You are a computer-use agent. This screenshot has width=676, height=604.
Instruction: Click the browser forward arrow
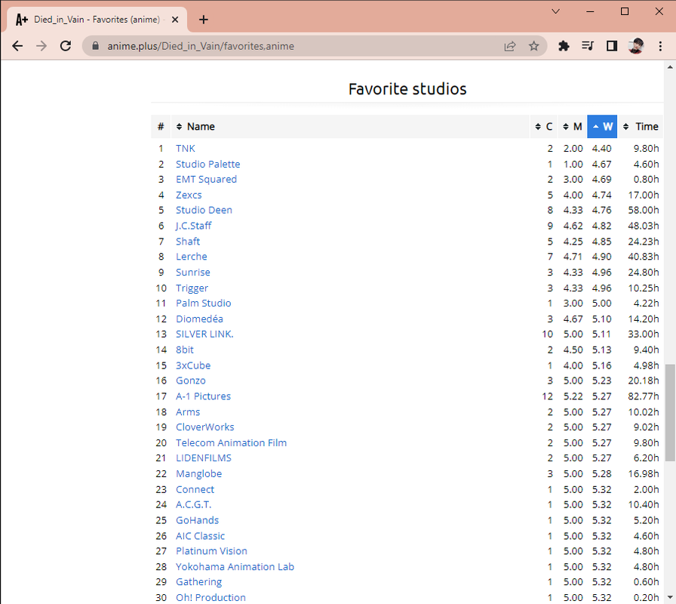[x=41, y=46]
